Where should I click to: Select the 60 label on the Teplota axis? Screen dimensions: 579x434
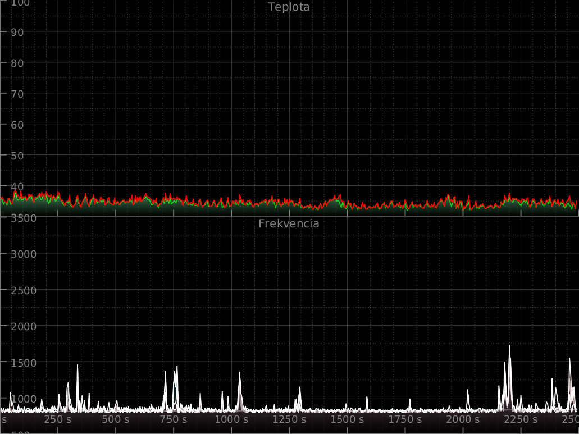click(17, 125)
